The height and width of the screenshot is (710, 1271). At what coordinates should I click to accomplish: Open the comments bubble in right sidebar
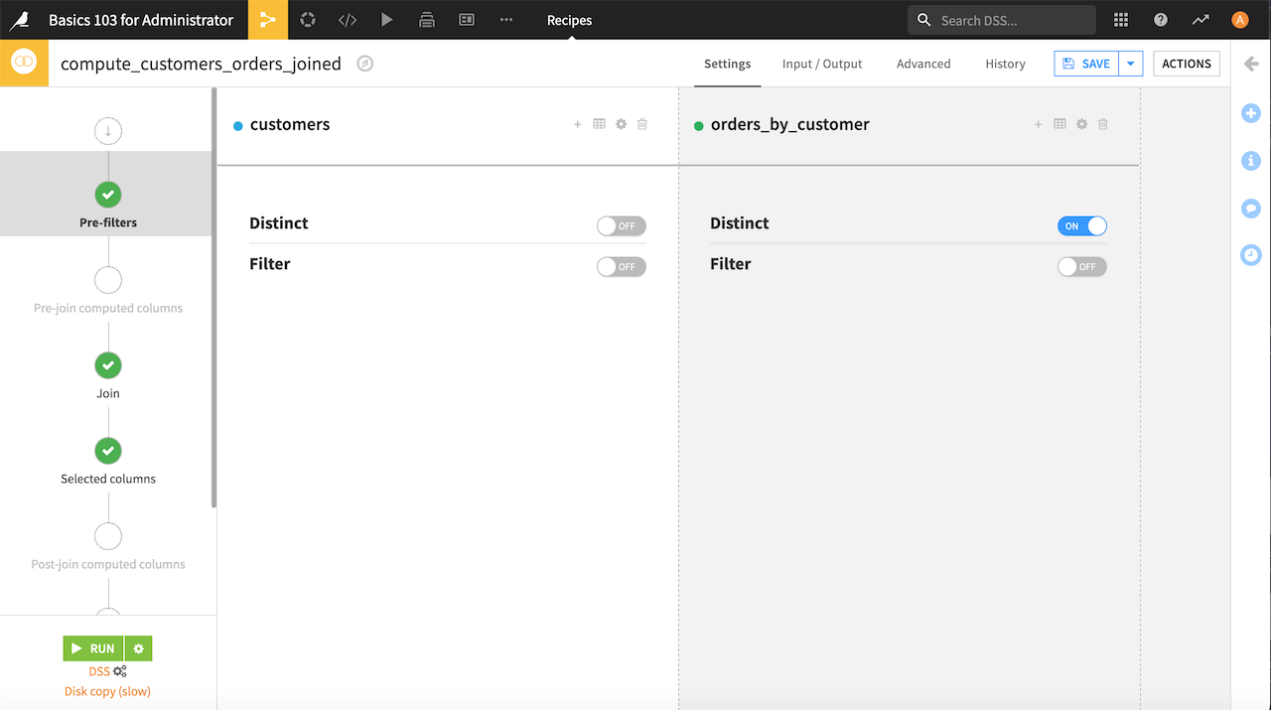tap(1250, 208)
